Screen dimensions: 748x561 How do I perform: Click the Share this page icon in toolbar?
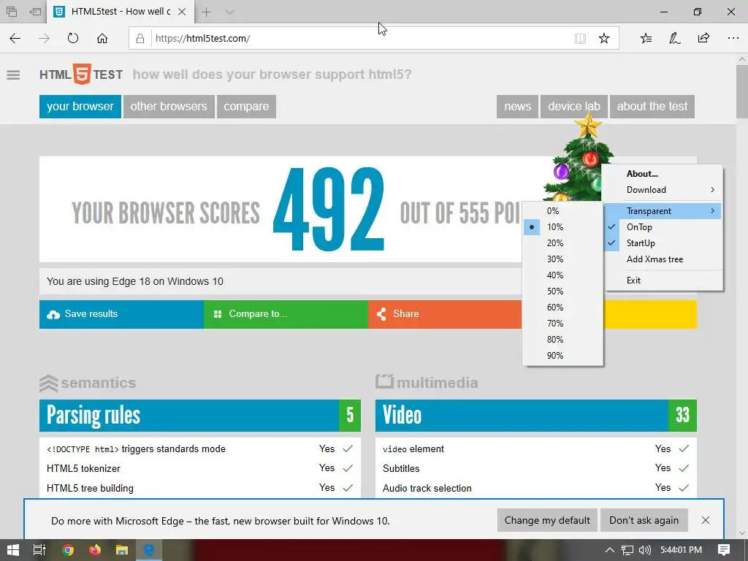click(703, 38)
